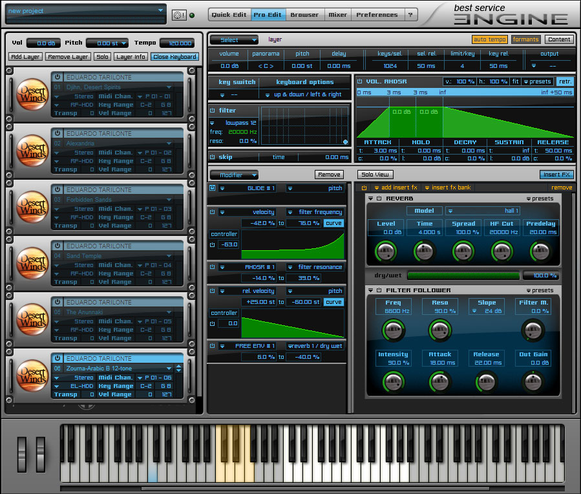
Task: Open the up & down / left & right dropdown
Action: [x=304, y=94]
